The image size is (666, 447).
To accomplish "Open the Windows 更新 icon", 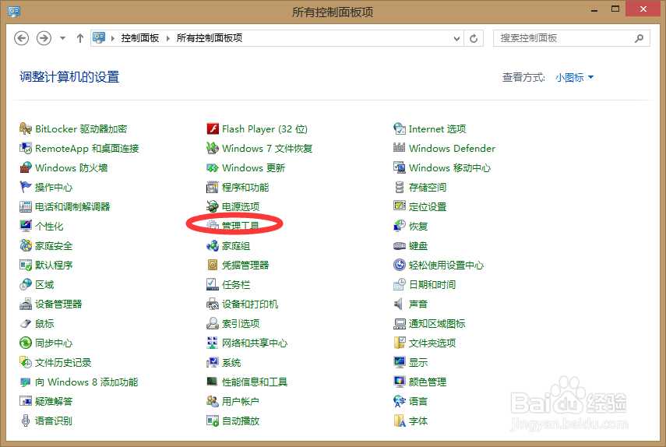I will pyautogui.click(x=213, y=167).
